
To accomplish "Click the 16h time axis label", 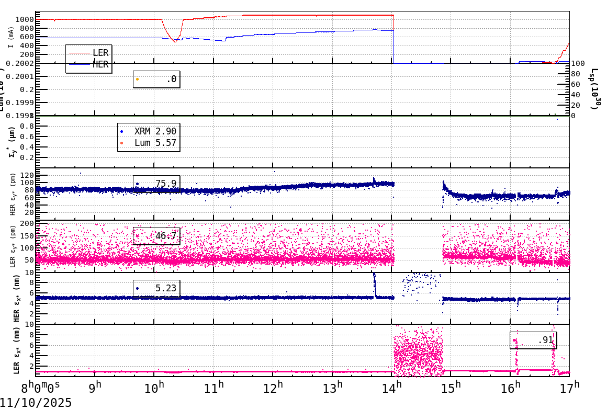I will point(511,387).
